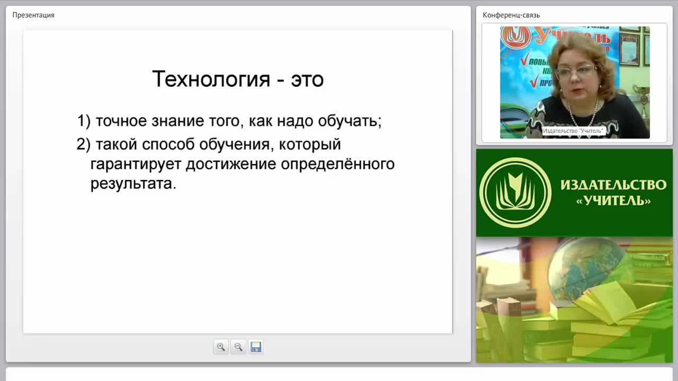Zoom out of the presentation slide
678x381 pixels.
click(238, 347)
